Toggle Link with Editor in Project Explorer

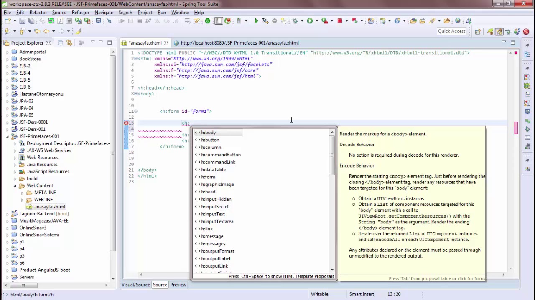(x=69, y=42)
